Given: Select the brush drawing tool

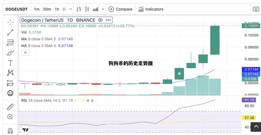Looking at the screenshot, I should 10,53.
